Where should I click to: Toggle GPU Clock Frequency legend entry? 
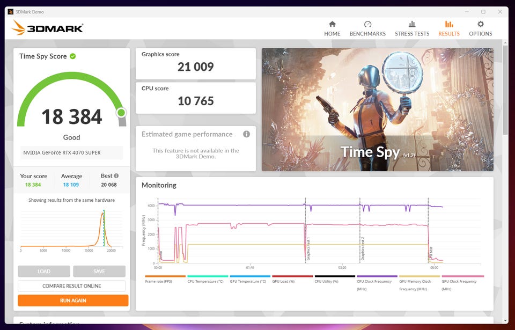point(462,283)
